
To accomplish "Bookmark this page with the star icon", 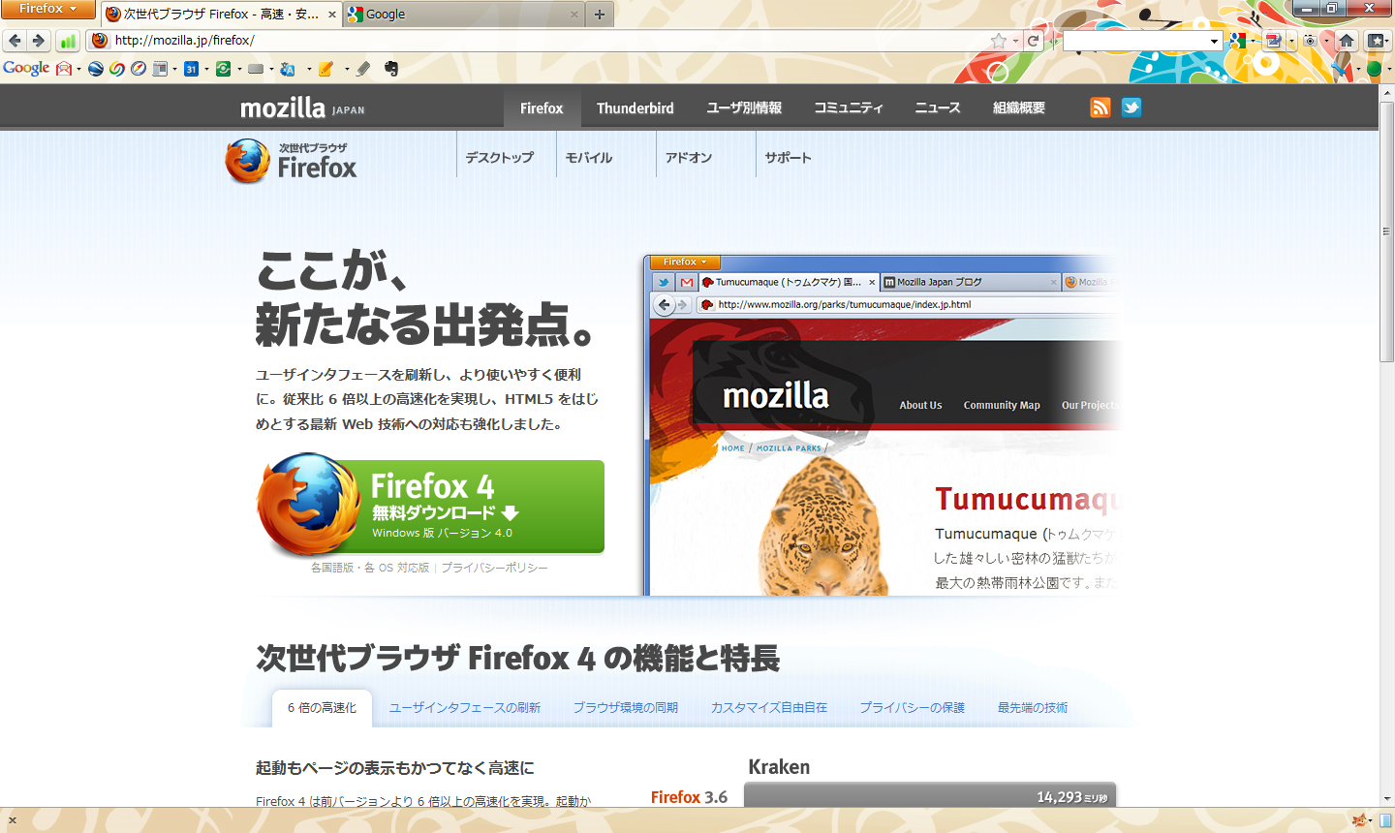I will (x=999, y=41).
